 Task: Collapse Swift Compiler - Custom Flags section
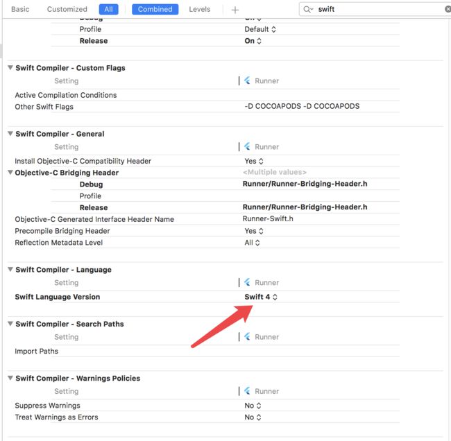10,67
